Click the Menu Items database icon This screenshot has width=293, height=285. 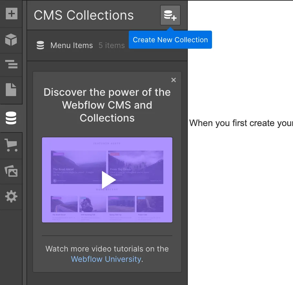[x=40, y=45]
